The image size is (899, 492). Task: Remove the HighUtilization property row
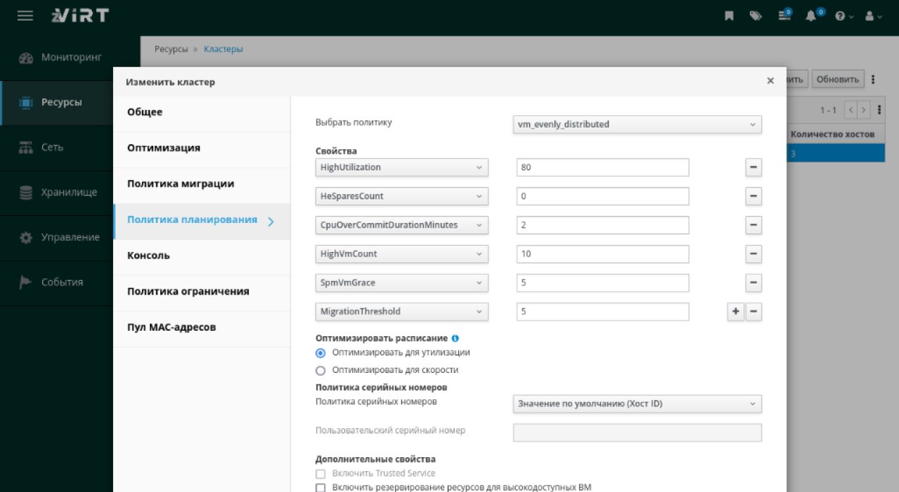754,168
